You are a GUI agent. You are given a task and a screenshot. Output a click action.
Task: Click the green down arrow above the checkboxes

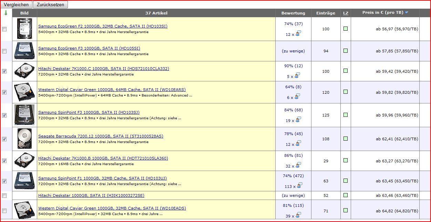click(x=6, y=13)
